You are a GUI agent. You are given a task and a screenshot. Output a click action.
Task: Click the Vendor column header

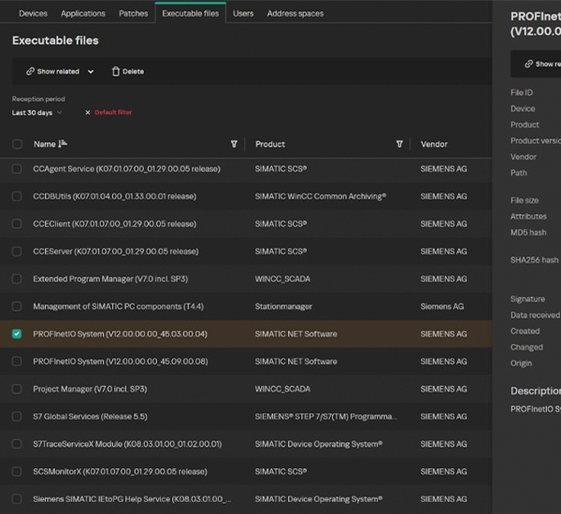coord(434,144)
